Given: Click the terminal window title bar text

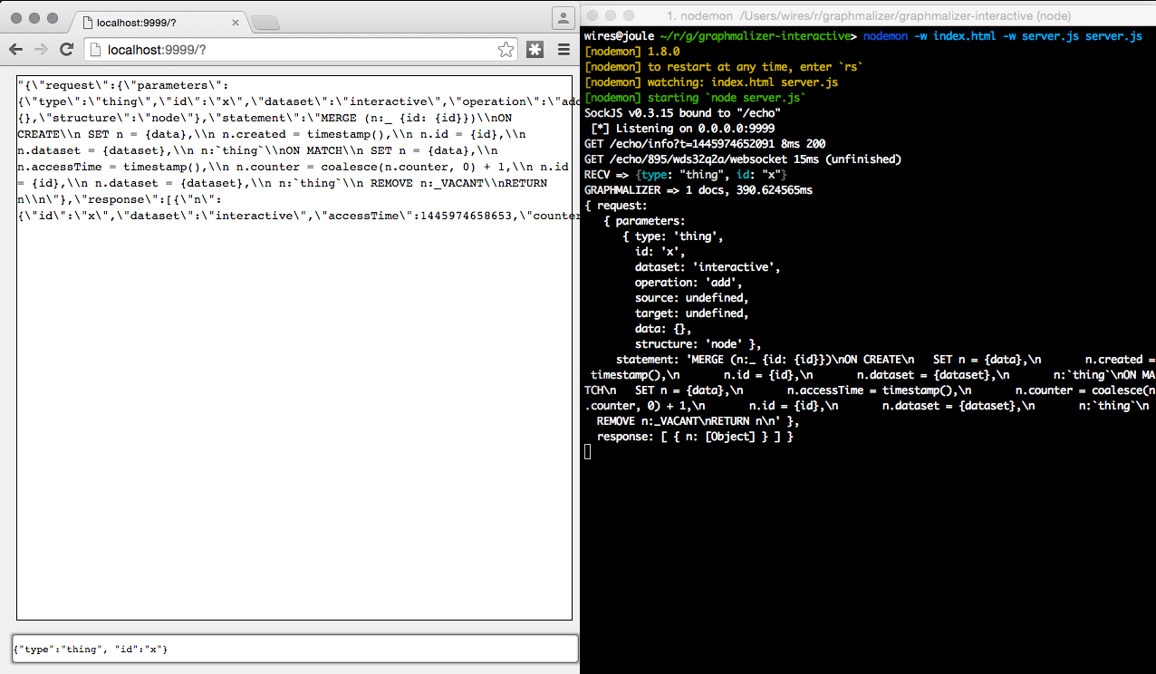Looking at the screenshot, I should click(x=868, y=15).
